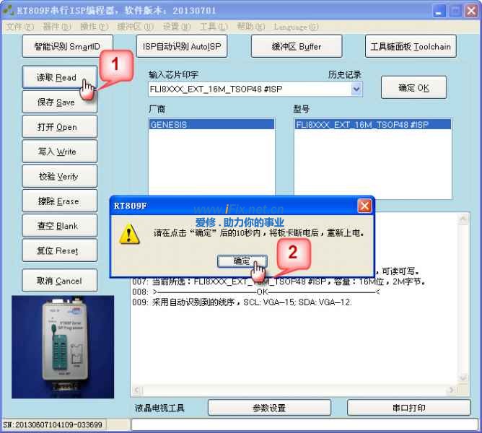Open the Buffer panel button
Image resolution: width=482 pixels, height=433 pixels.
click(x=296, y=46)
